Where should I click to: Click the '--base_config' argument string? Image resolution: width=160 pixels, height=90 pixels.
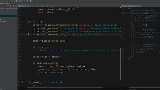(x=69, y=28)
